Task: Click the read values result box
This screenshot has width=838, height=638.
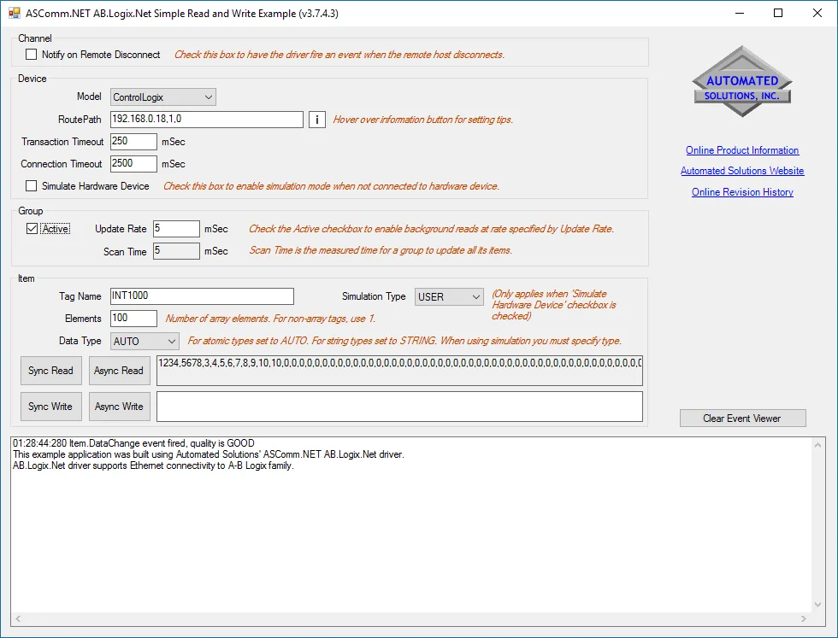Action: [x=400, y=371]
